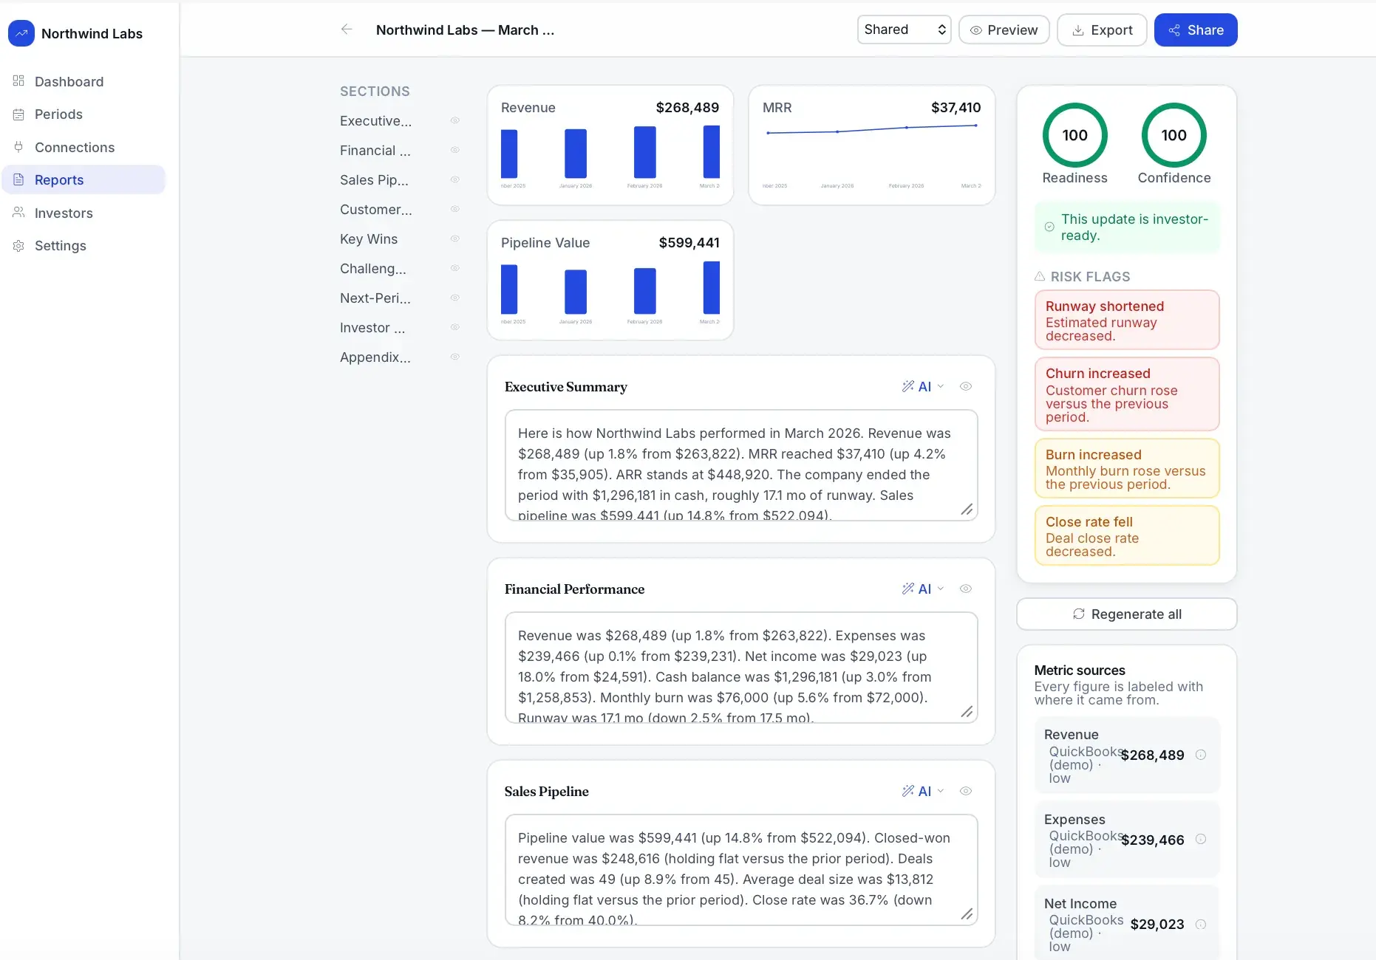Click eye icon in Sales Pipeline card
This screenshot has width=1376, height=960.
coord(965,791)
